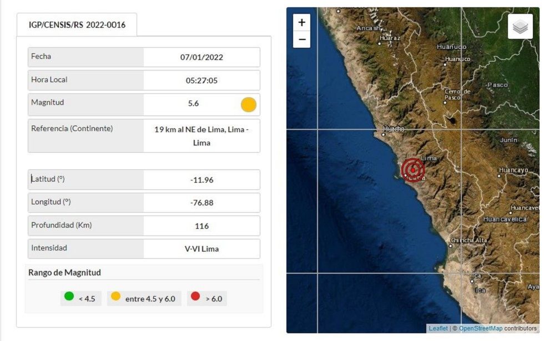Click the depth value 116
The width and height of the screenshot is (544, 341).
pyautogui.click(x=202, y=226)
